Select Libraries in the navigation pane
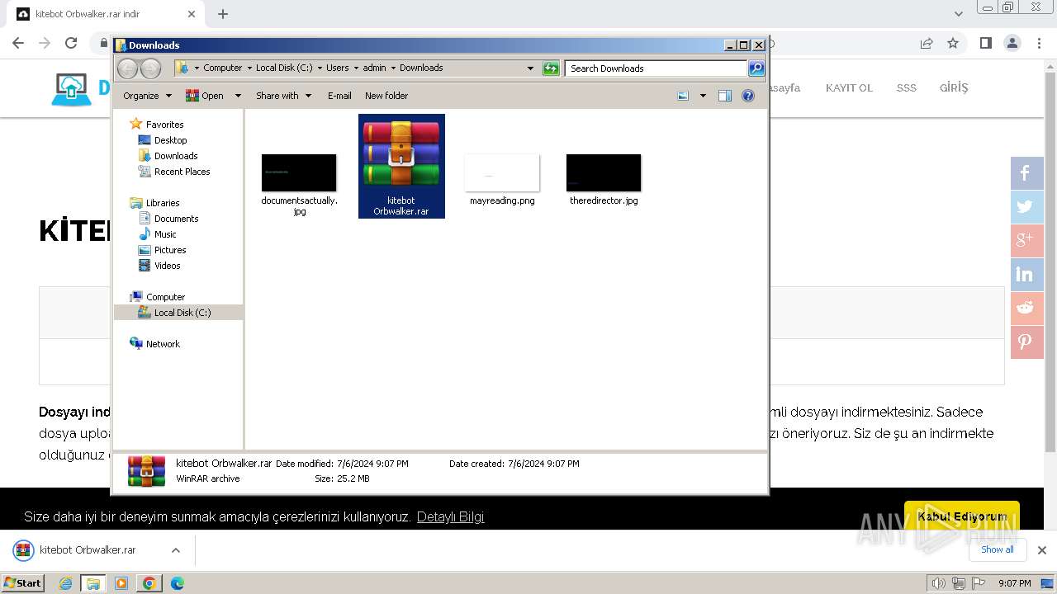This screenshot has width=1057, height=594. (163, 203)
